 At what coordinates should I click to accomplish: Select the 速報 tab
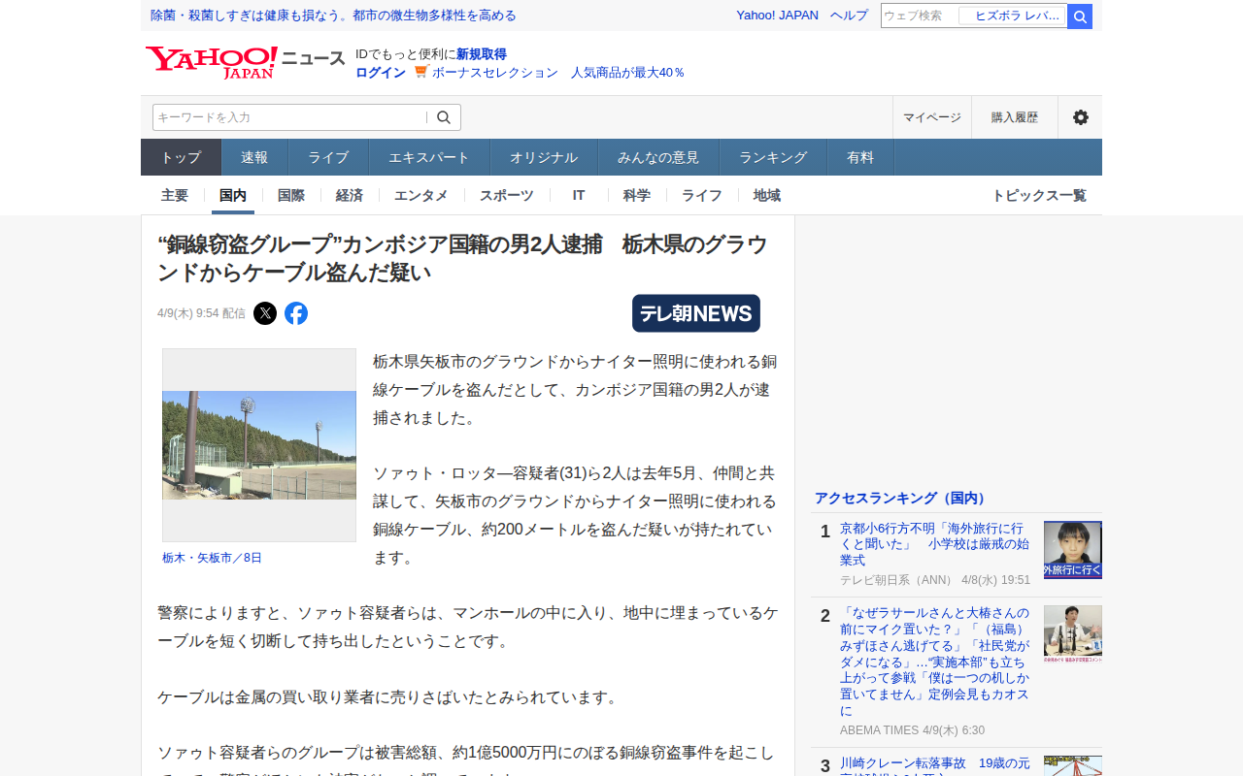[254, 157]
